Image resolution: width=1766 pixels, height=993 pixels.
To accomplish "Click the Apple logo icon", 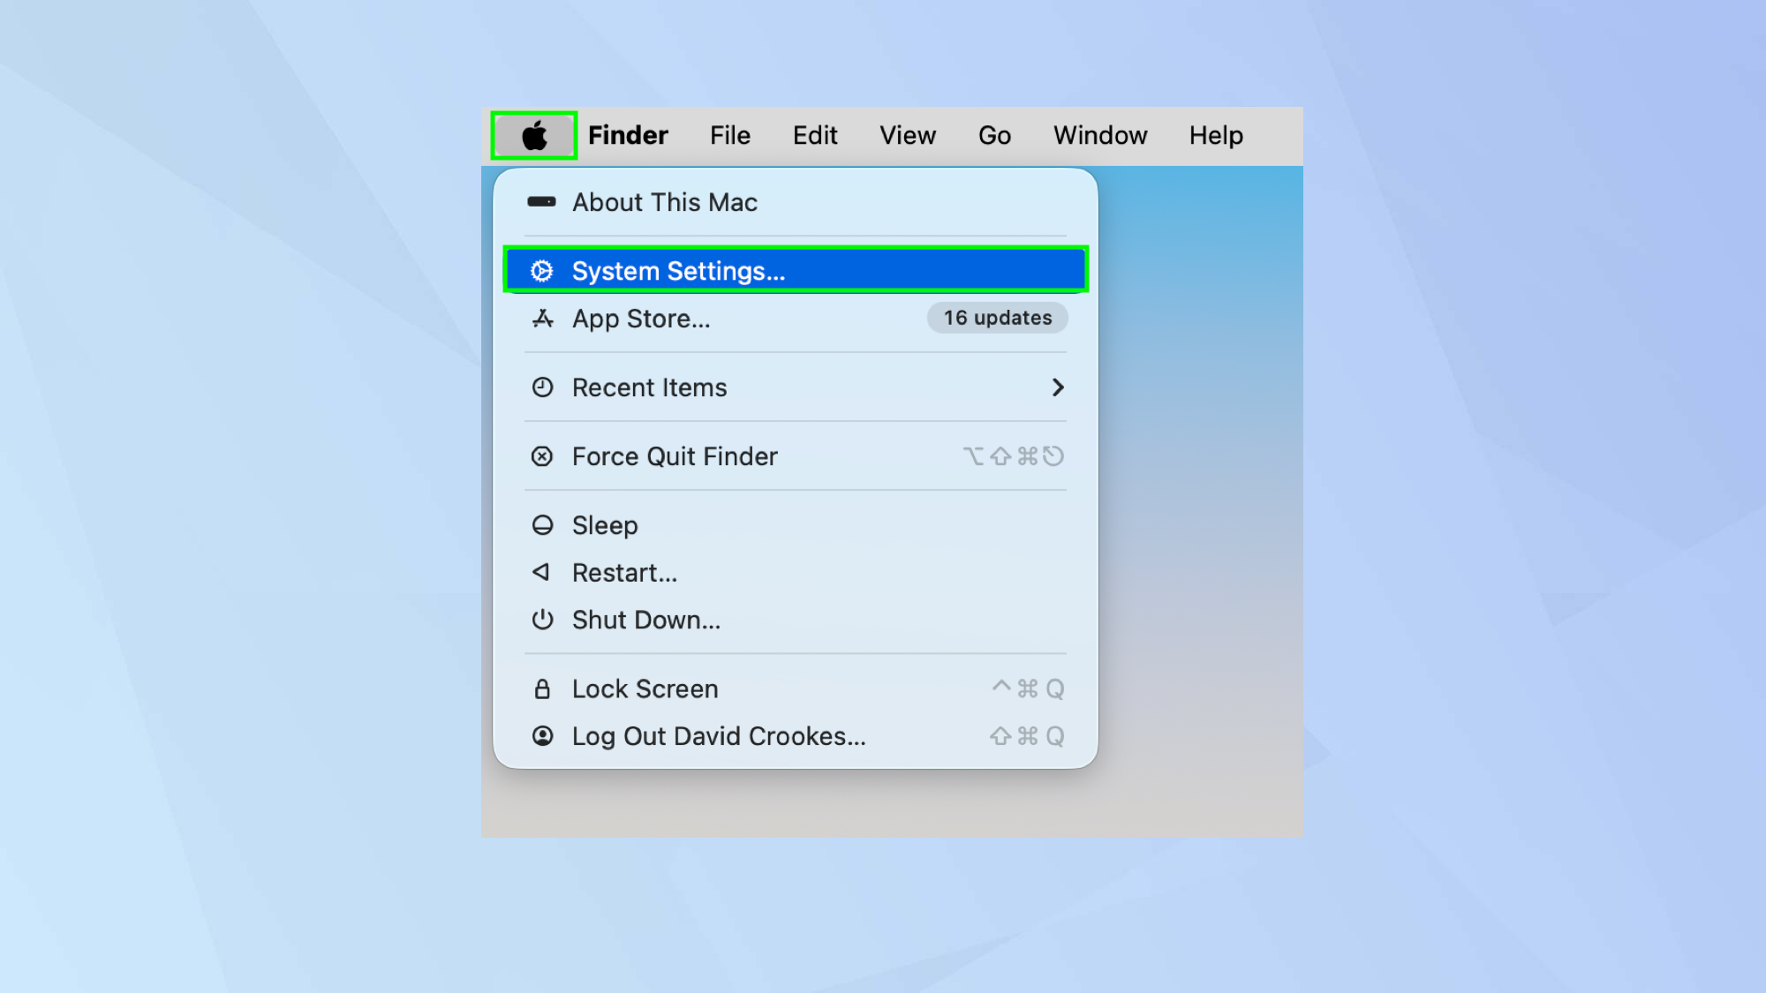I will click(533, 135).
